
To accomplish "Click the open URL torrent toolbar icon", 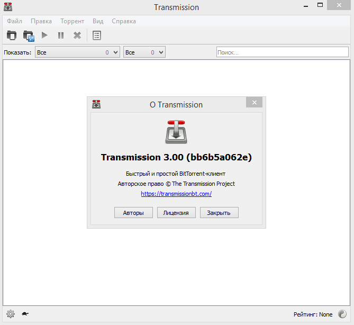I will pos(29,35).
